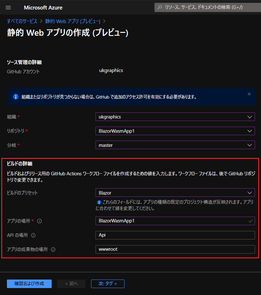Click the info icon under build preset
The image size is (261, 295).
click(x=99, y=202)
